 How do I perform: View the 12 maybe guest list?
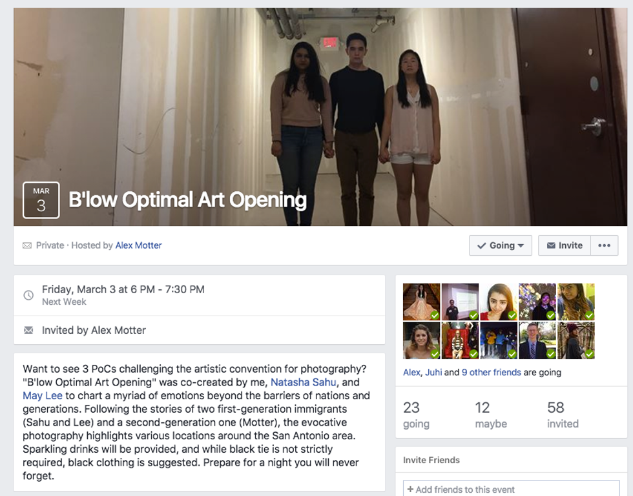(491, 415)
